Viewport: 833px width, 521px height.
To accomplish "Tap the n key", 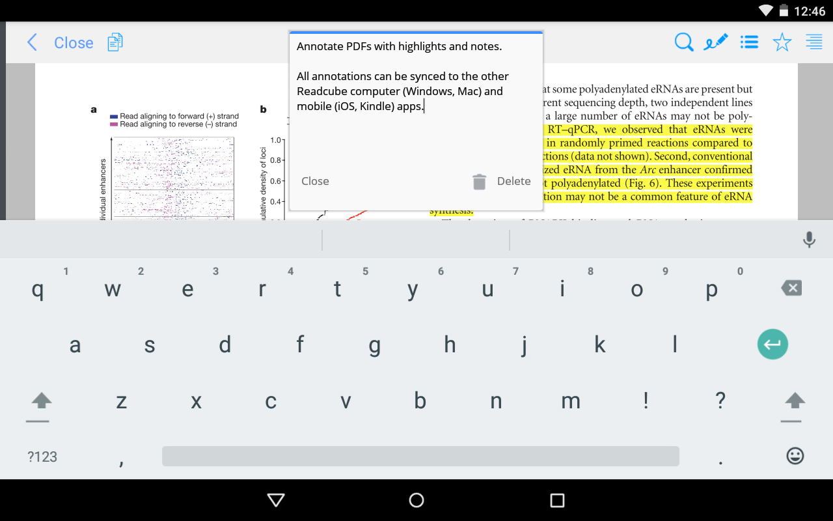I will 496,401.
